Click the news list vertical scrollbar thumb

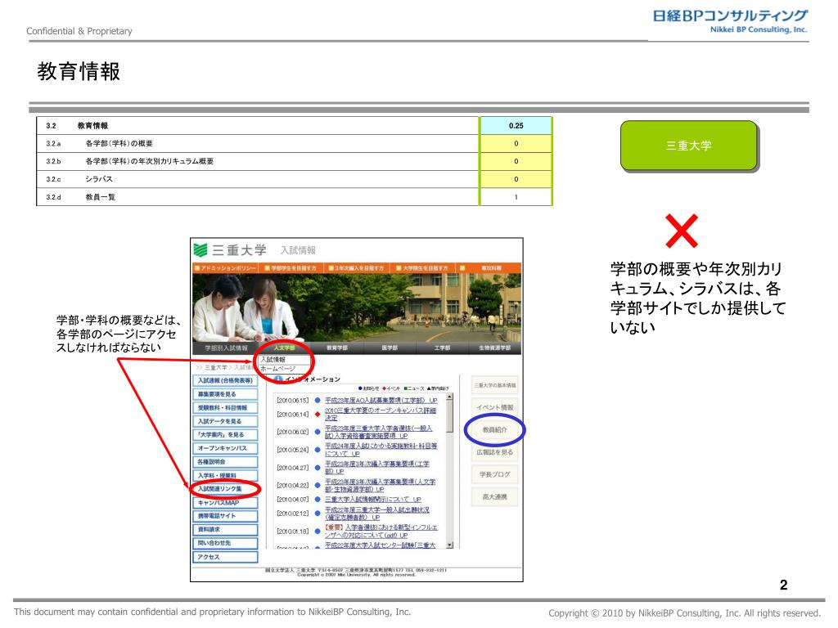point(449,416)
